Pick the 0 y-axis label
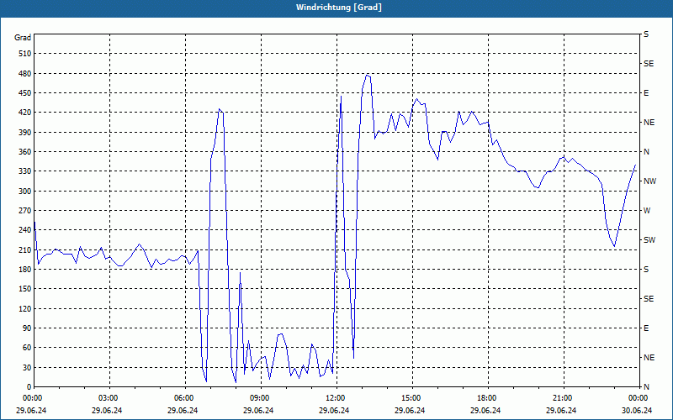 [29, 387]
